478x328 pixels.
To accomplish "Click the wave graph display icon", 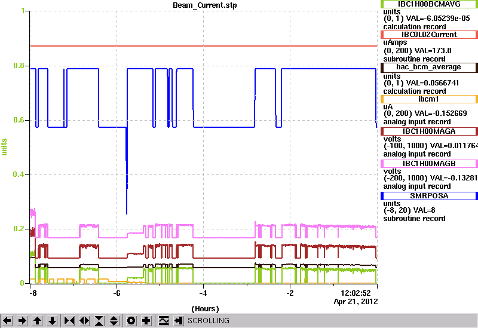I will click(164, 321).
